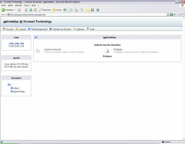This screenshot has width=185, height=144.
Task: Click the Messenger people toolbar icon
Action: pyautogui.click(x=97, y=10)
